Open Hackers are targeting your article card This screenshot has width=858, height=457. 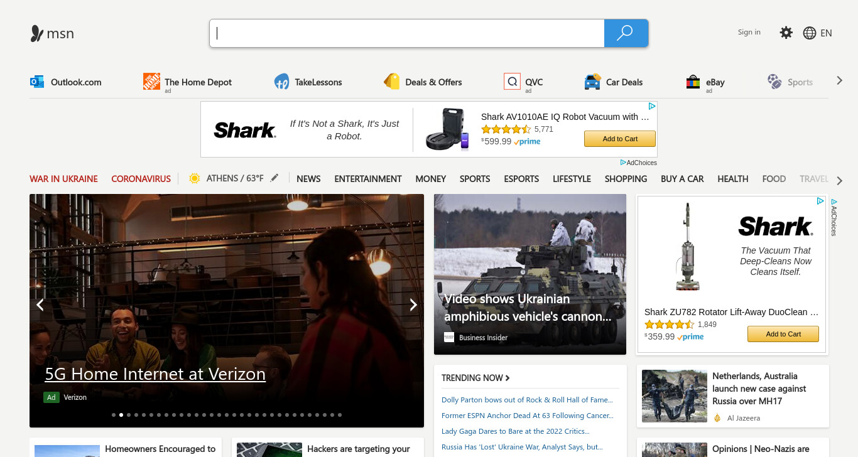[328, 448]
